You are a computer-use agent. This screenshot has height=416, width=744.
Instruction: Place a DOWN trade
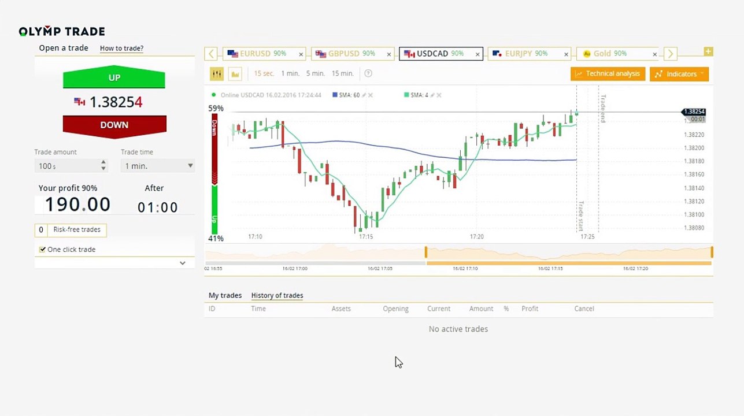click(x=114, y=126)
